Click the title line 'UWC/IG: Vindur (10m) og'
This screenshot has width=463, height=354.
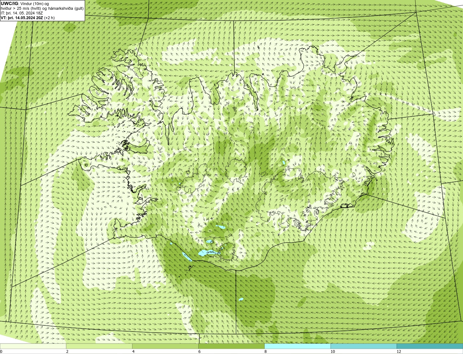[x=24, y=3]
